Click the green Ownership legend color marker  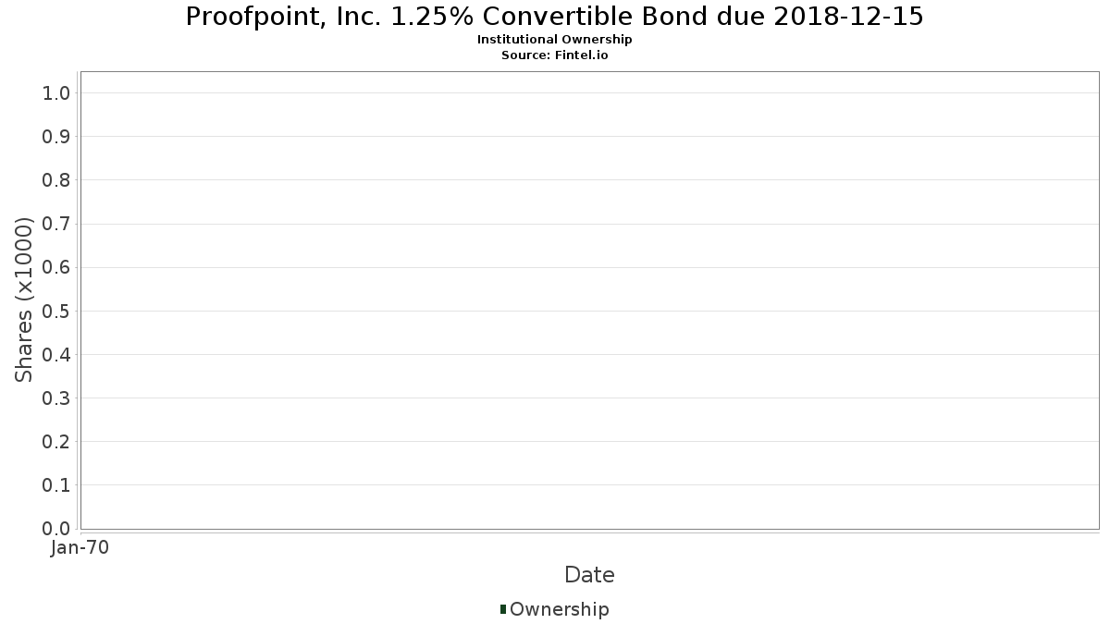click(503, 609)
